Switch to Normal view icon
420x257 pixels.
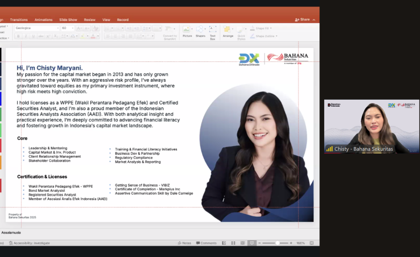click(224, 243)
